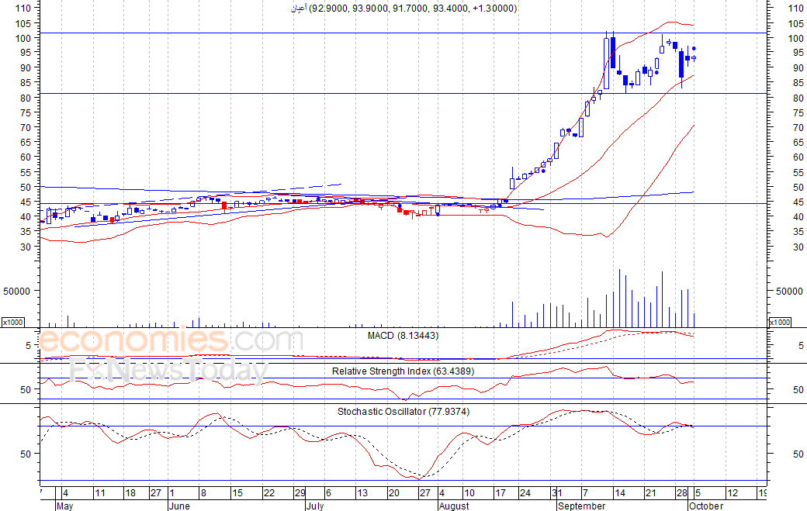
Task: Click the price quote title above the chart
Action: [x=403, y=8]
